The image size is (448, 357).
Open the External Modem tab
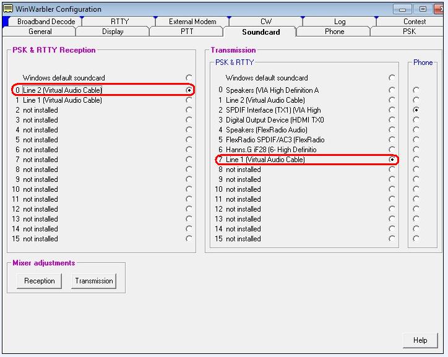[192, 22]
